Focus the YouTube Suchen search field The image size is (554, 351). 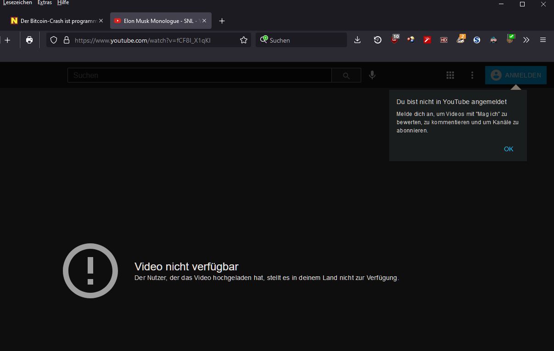click(x=199, y=75)
